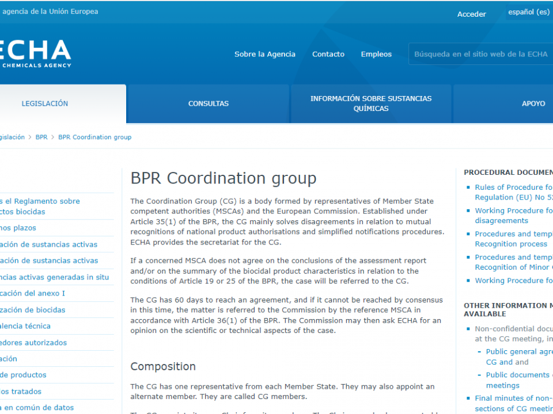Viewport: 553px width, 414px height.
Task: Select sidebar item ending in 'de biocidas'
Action: click(33, 310)
